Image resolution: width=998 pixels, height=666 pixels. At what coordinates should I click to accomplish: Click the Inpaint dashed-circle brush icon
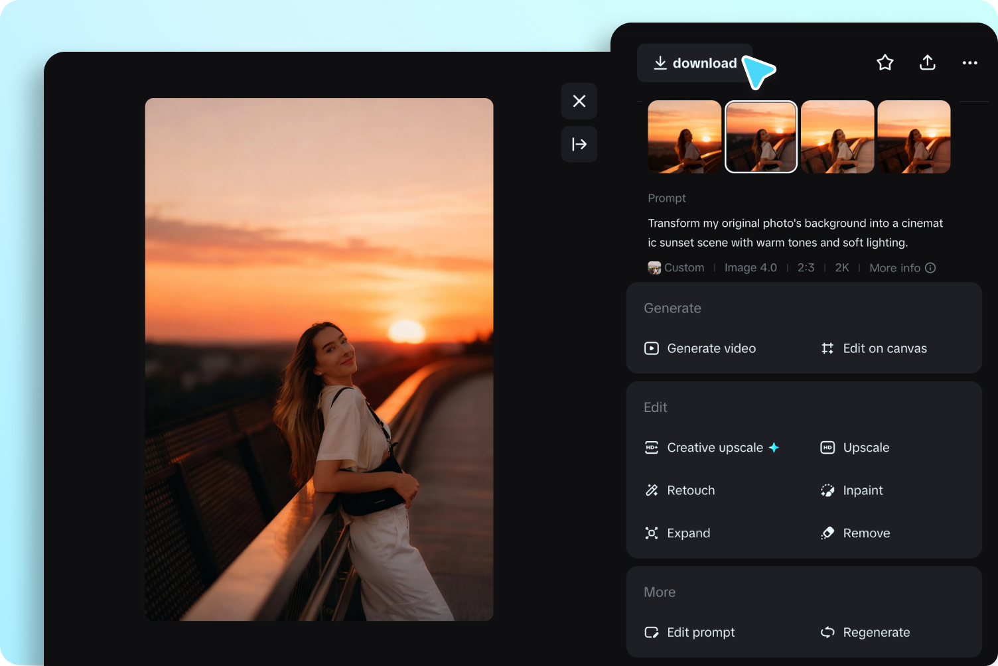[x=827, y=490]
